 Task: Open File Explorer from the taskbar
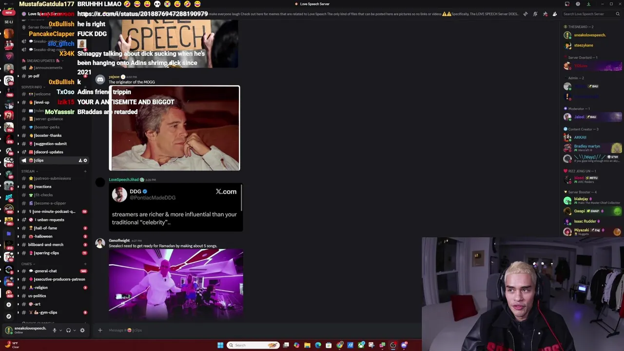pyautogui.click(x=307, y=345)
